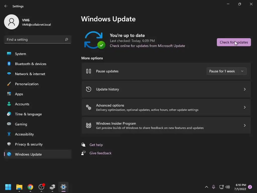This screenshot has height=193, width=257.
Task: Click the Update history clock icon
Action: 89,89
